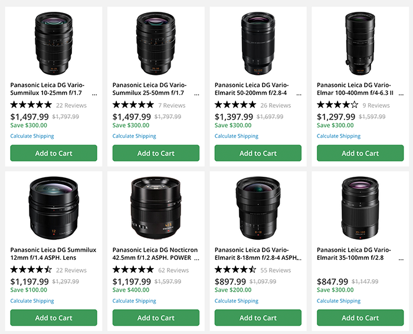Add the 10-25mm f/1.7 lens to cart

54,153
